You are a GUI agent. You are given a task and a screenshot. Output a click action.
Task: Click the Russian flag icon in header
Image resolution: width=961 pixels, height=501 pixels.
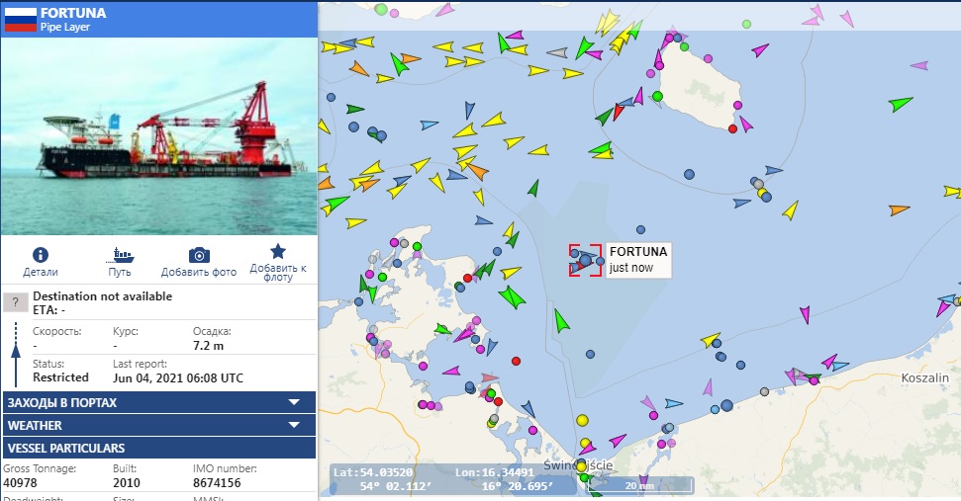(x=20, y=19)
